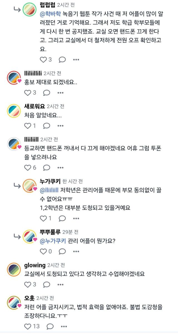Like 누가쿠키's reply

tap(44, 218)
